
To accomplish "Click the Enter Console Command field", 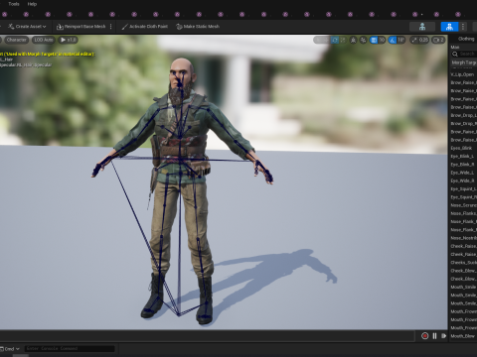I will pyautogui.click(x=70, y=348).
